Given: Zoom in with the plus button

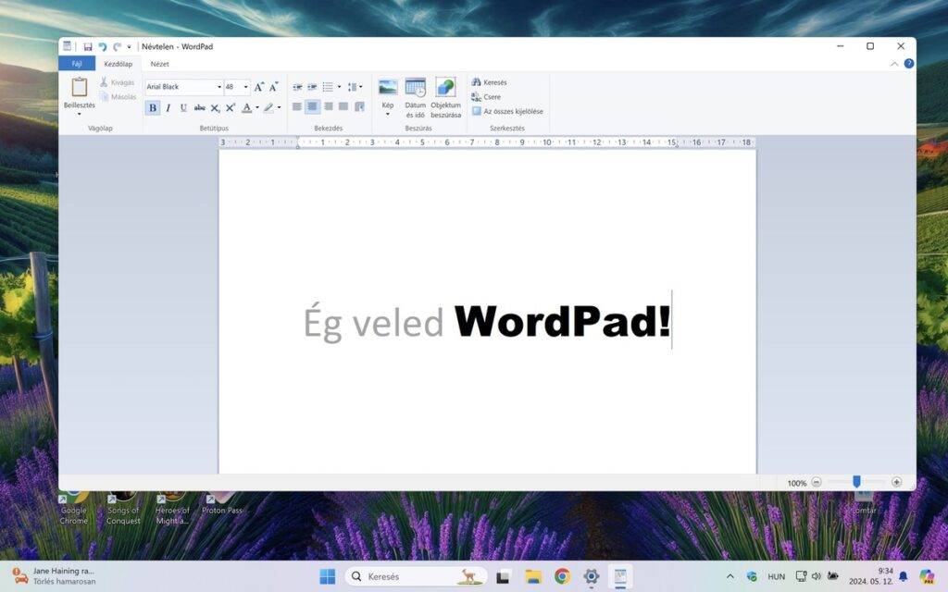Looking at the screenshot, I should coord(896,482).
